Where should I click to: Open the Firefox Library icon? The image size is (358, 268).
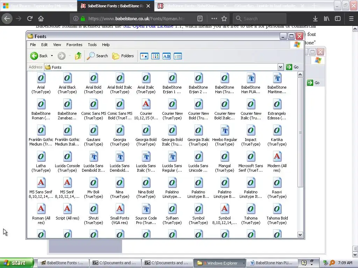click(x=327, y=18)
